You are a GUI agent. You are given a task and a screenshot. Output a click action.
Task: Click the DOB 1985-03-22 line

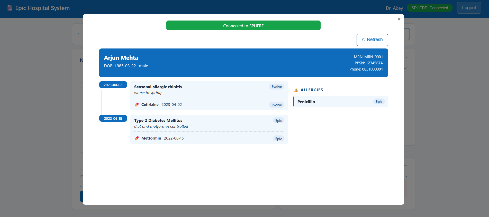coord(126,66)
